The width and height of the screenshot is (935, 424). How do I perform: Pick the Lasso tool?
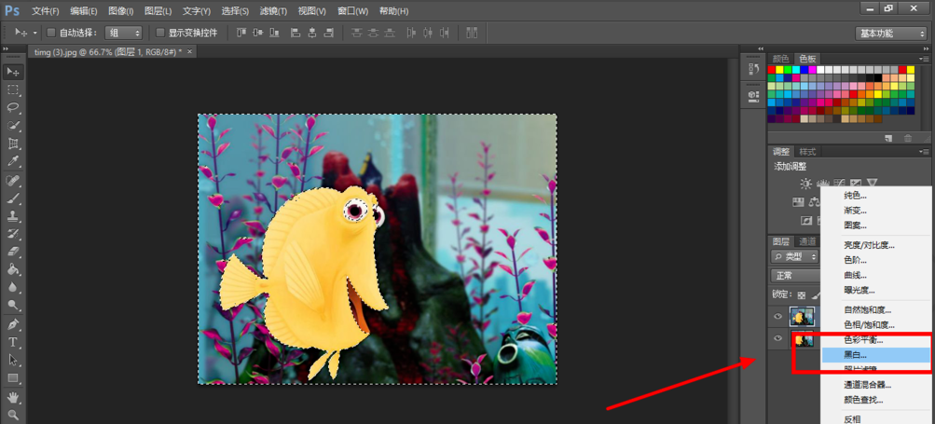coord(14,107)
